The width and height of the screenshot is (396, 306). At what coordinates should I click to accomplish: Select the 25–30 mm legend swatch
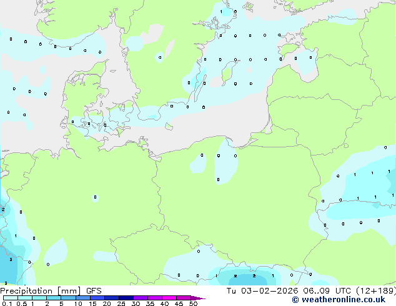point(126,298)
